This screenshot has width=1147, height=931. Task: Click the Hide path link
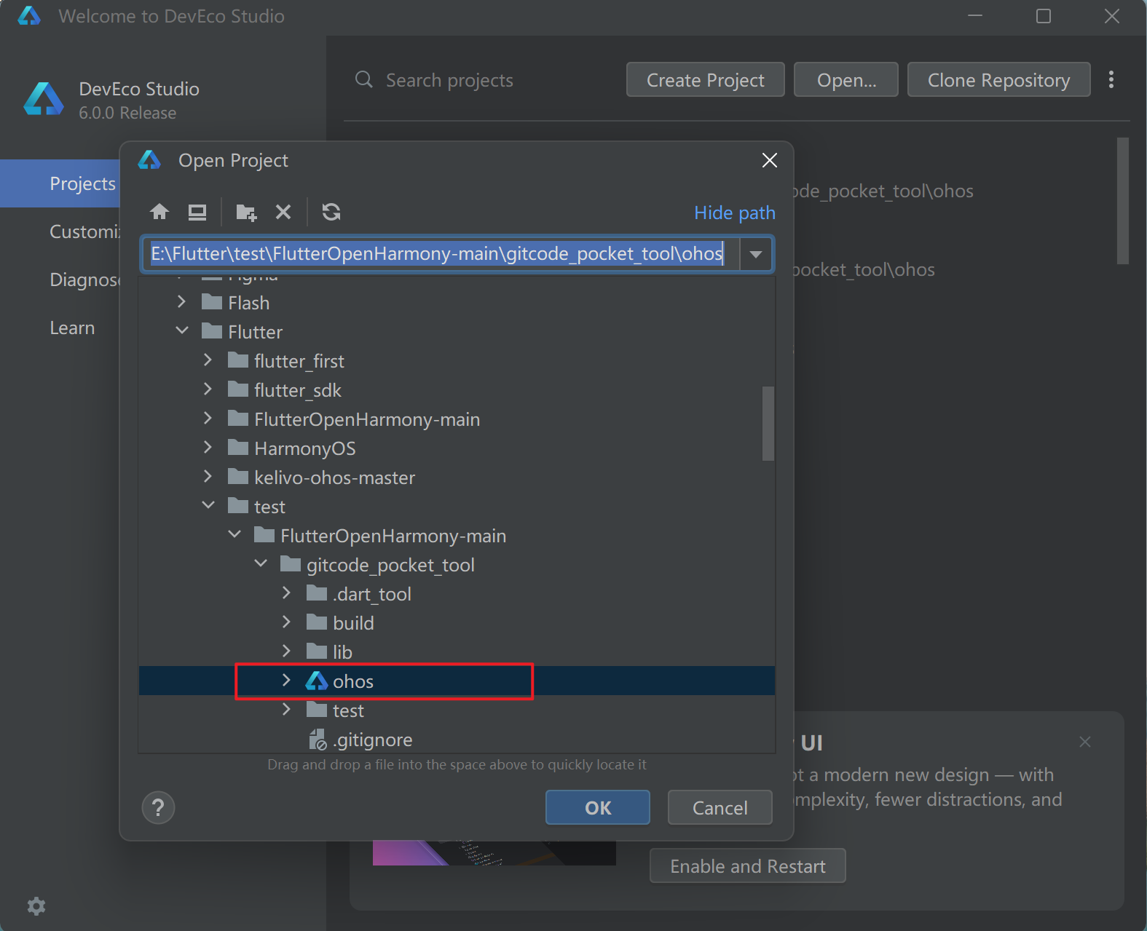click(734, 213)
